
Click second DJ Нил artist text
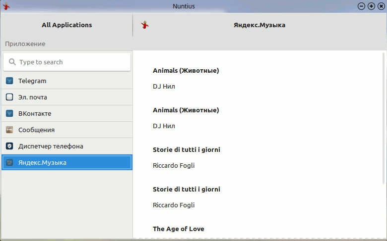click(164, 126)
